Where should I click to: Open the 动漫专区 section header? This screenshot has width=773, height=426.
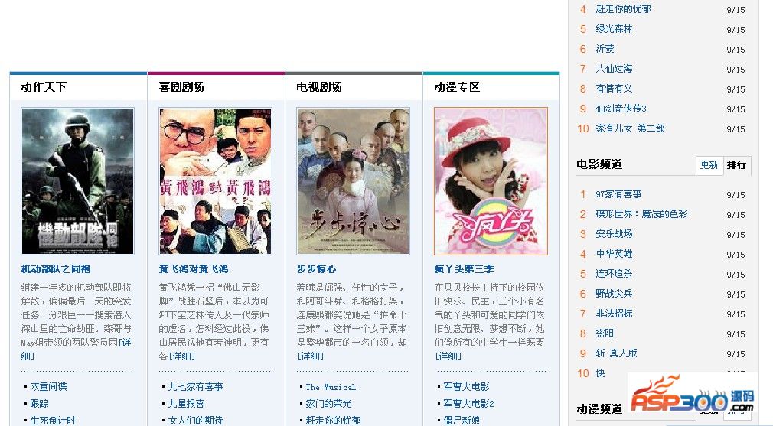pos(457,87)
